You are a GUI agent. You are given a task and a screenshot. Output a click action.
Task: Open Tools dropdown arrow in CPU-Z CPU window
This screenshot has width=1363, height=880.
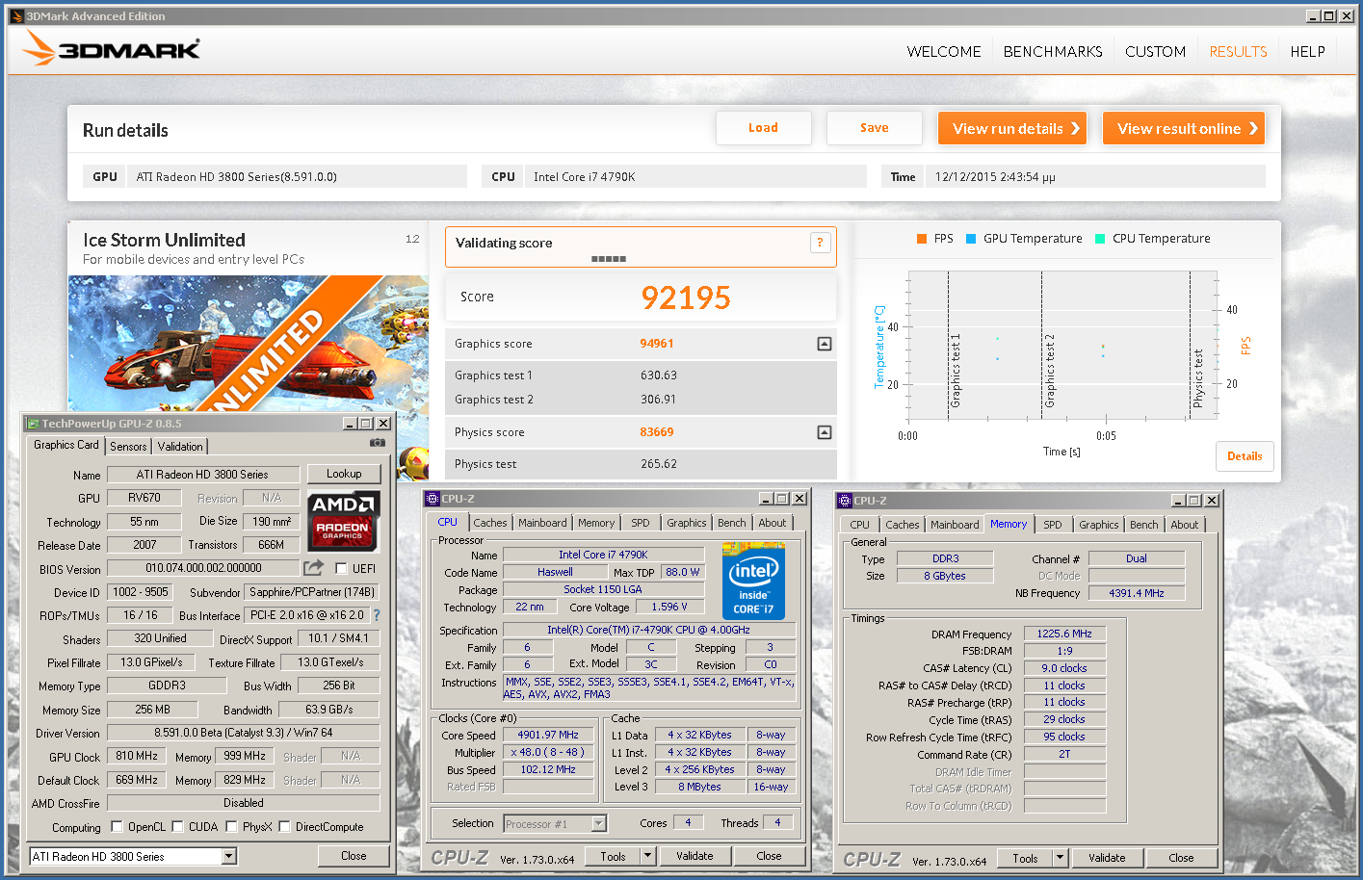pos(647,856)
